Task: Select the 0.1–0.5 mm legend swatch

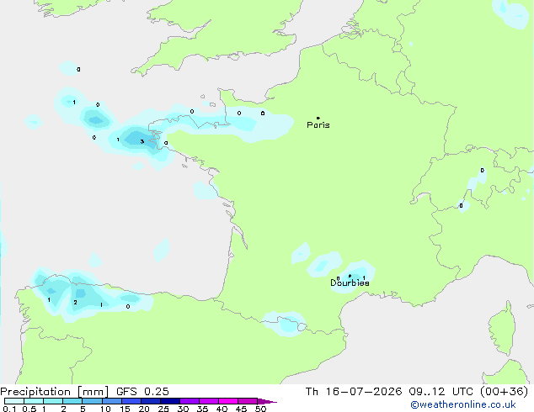Action: coord(14,401)
